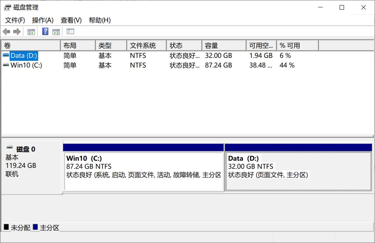The width and height of the screenshot is (375, 243).
Task: Select the Data (D:) partition block
Action: point(298,171)
